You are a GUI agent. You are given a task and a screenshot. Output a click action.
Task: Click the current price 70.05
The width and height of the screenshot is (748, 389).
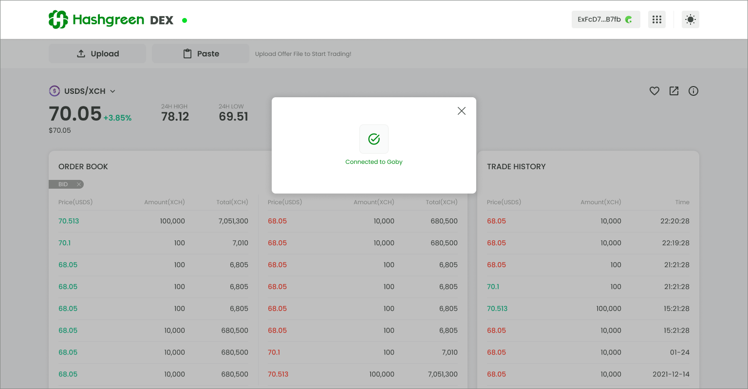click(75, 114)
